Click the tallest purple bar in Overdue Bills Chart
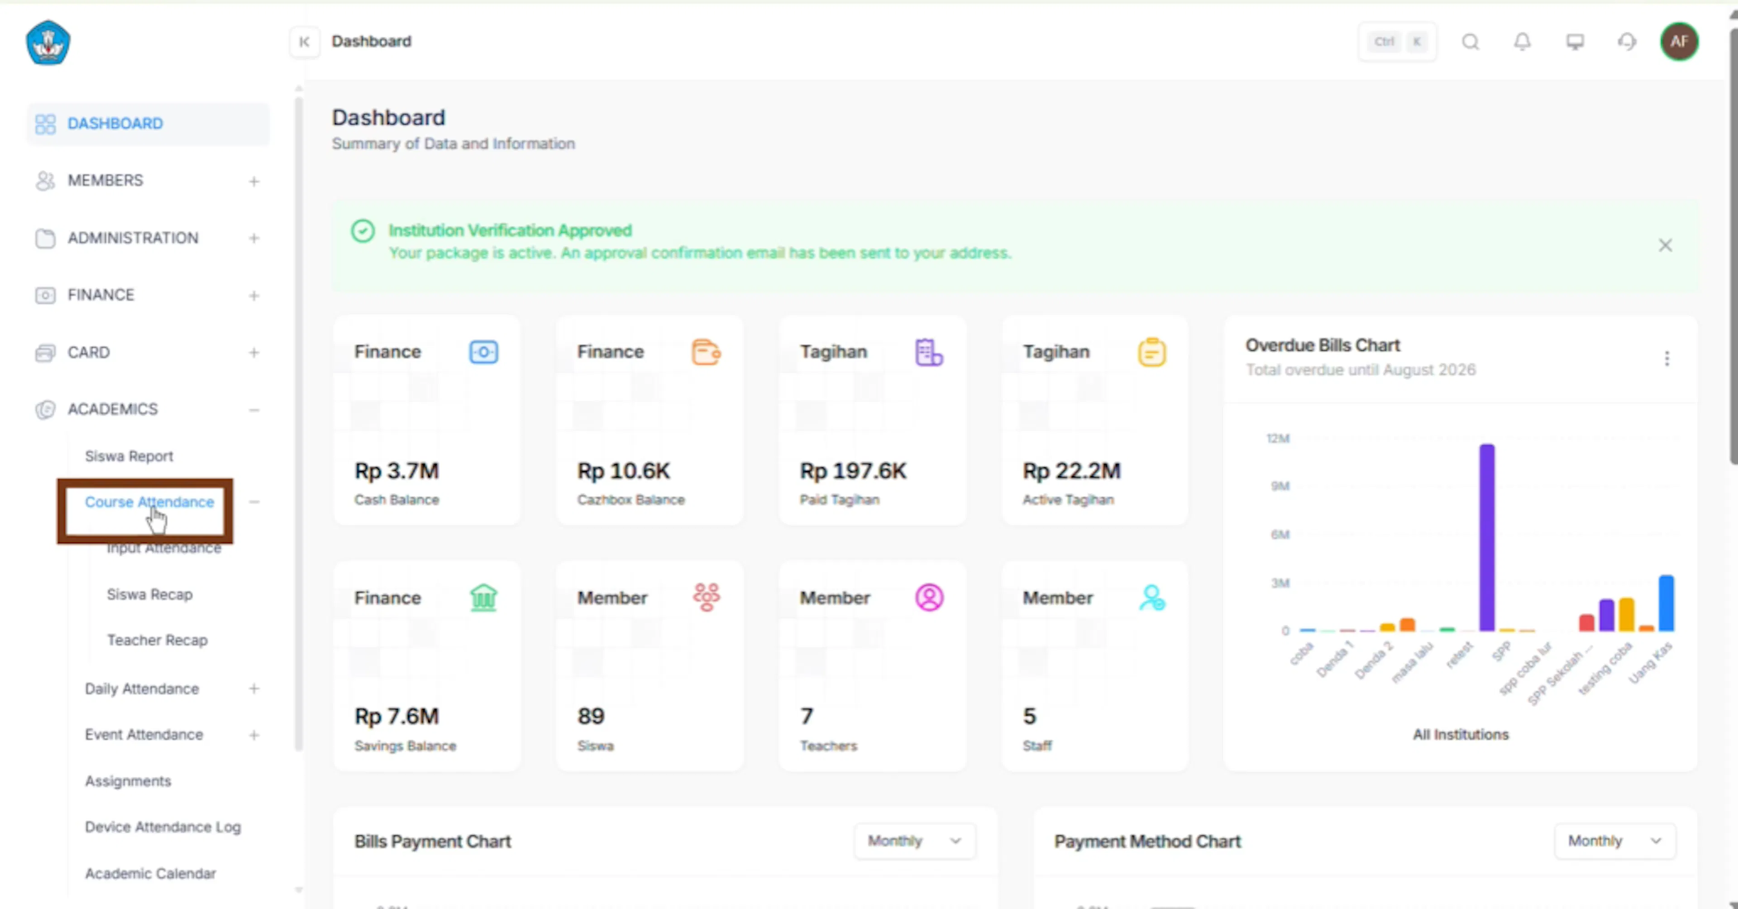 (1486, 538)
